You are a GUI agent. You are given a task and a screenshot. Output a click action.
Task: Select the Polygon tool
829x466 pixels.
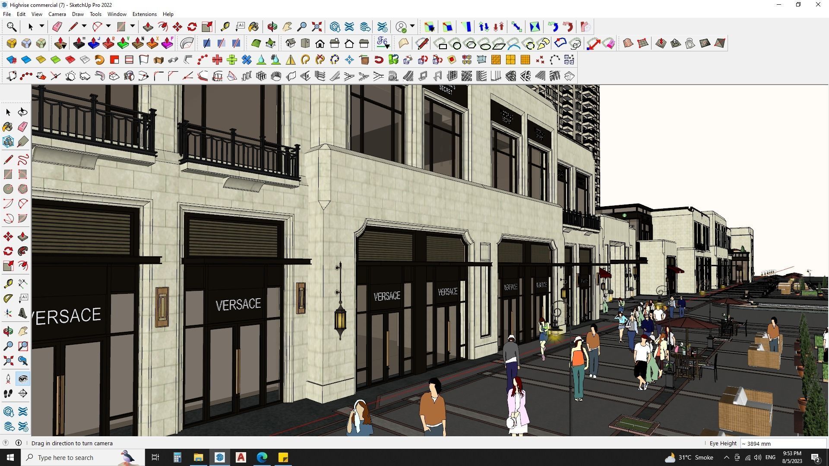pos(23,189)
